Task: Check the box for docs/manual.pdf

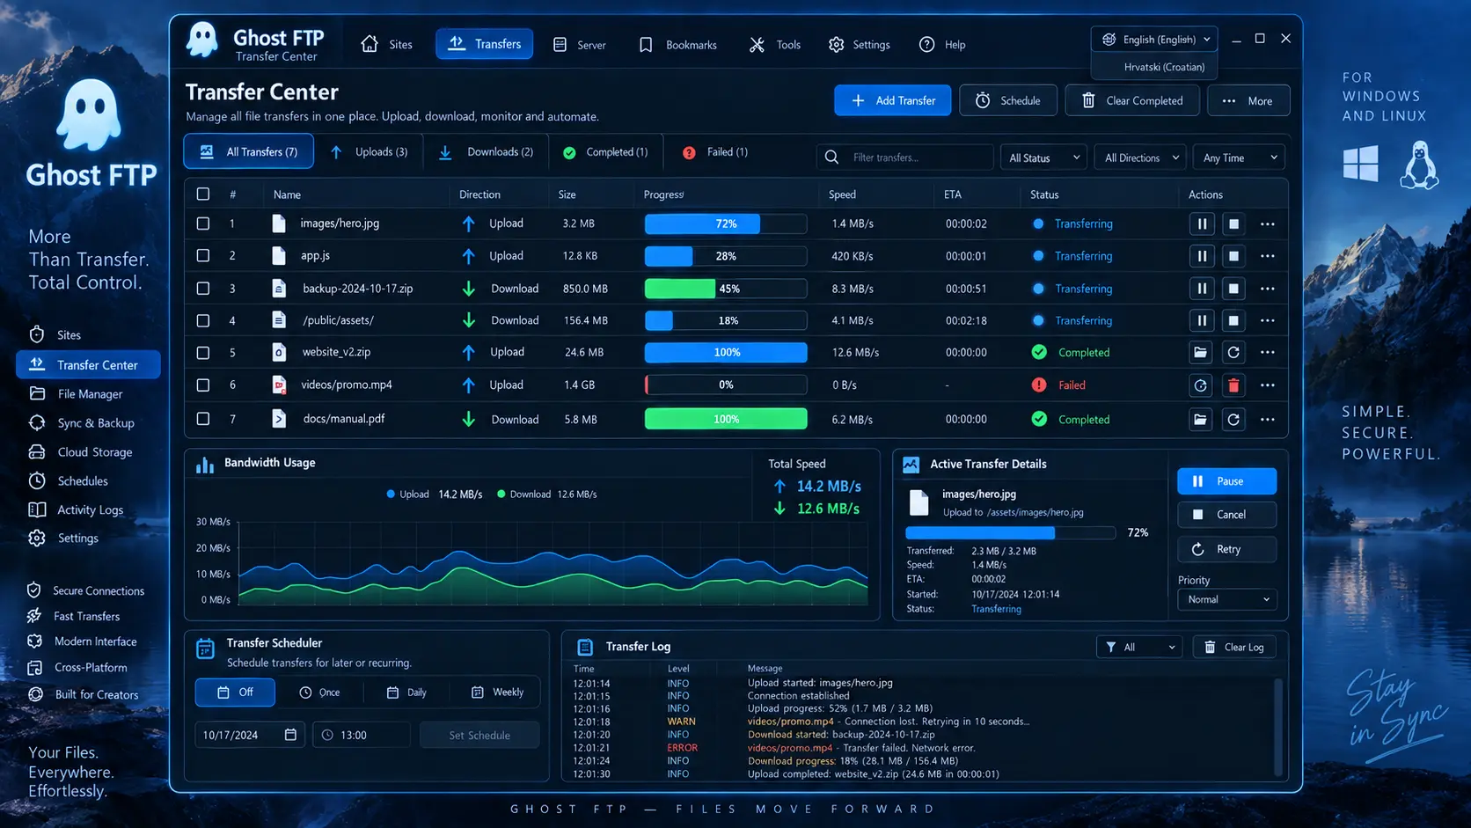Action: (203, 420)
